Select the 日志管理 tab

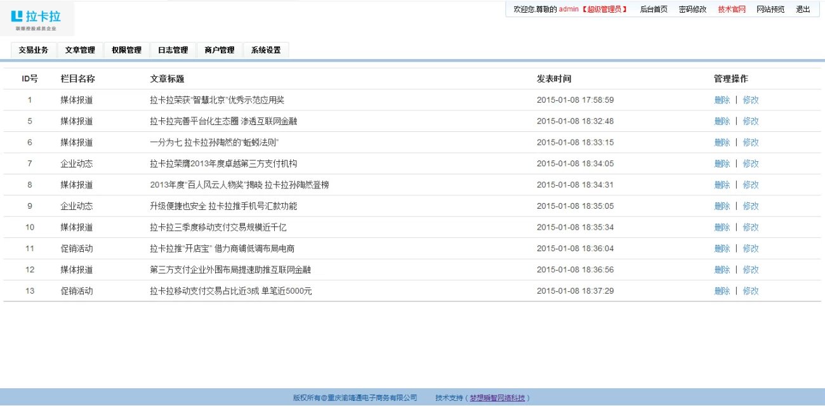(x=173, y=50)
